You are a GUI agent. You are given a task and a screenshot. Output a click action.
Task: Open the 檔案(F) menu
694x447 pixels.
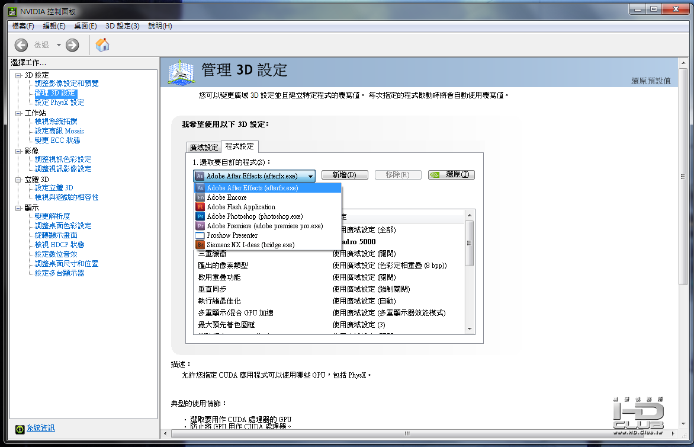(x=23, y=25)
